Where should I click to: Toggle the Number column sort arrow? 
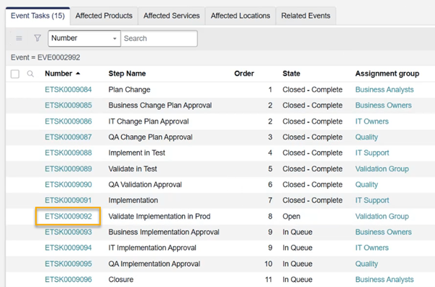pyautogui.click(x=78, y=73)
